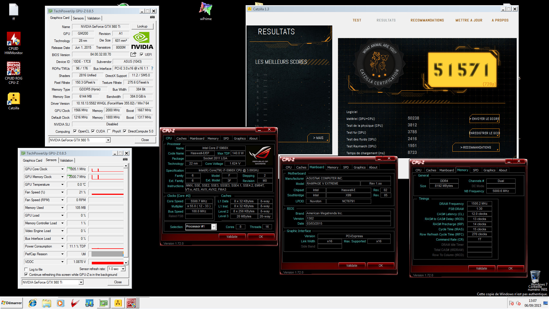Open METTRE A JOUR in Catzilla
This screenshot has height=309, width=549.
pos(469,20)
